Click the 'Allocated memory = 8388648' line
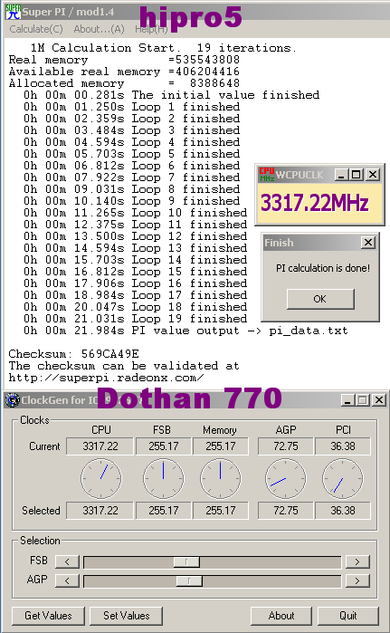 point(124,83)
